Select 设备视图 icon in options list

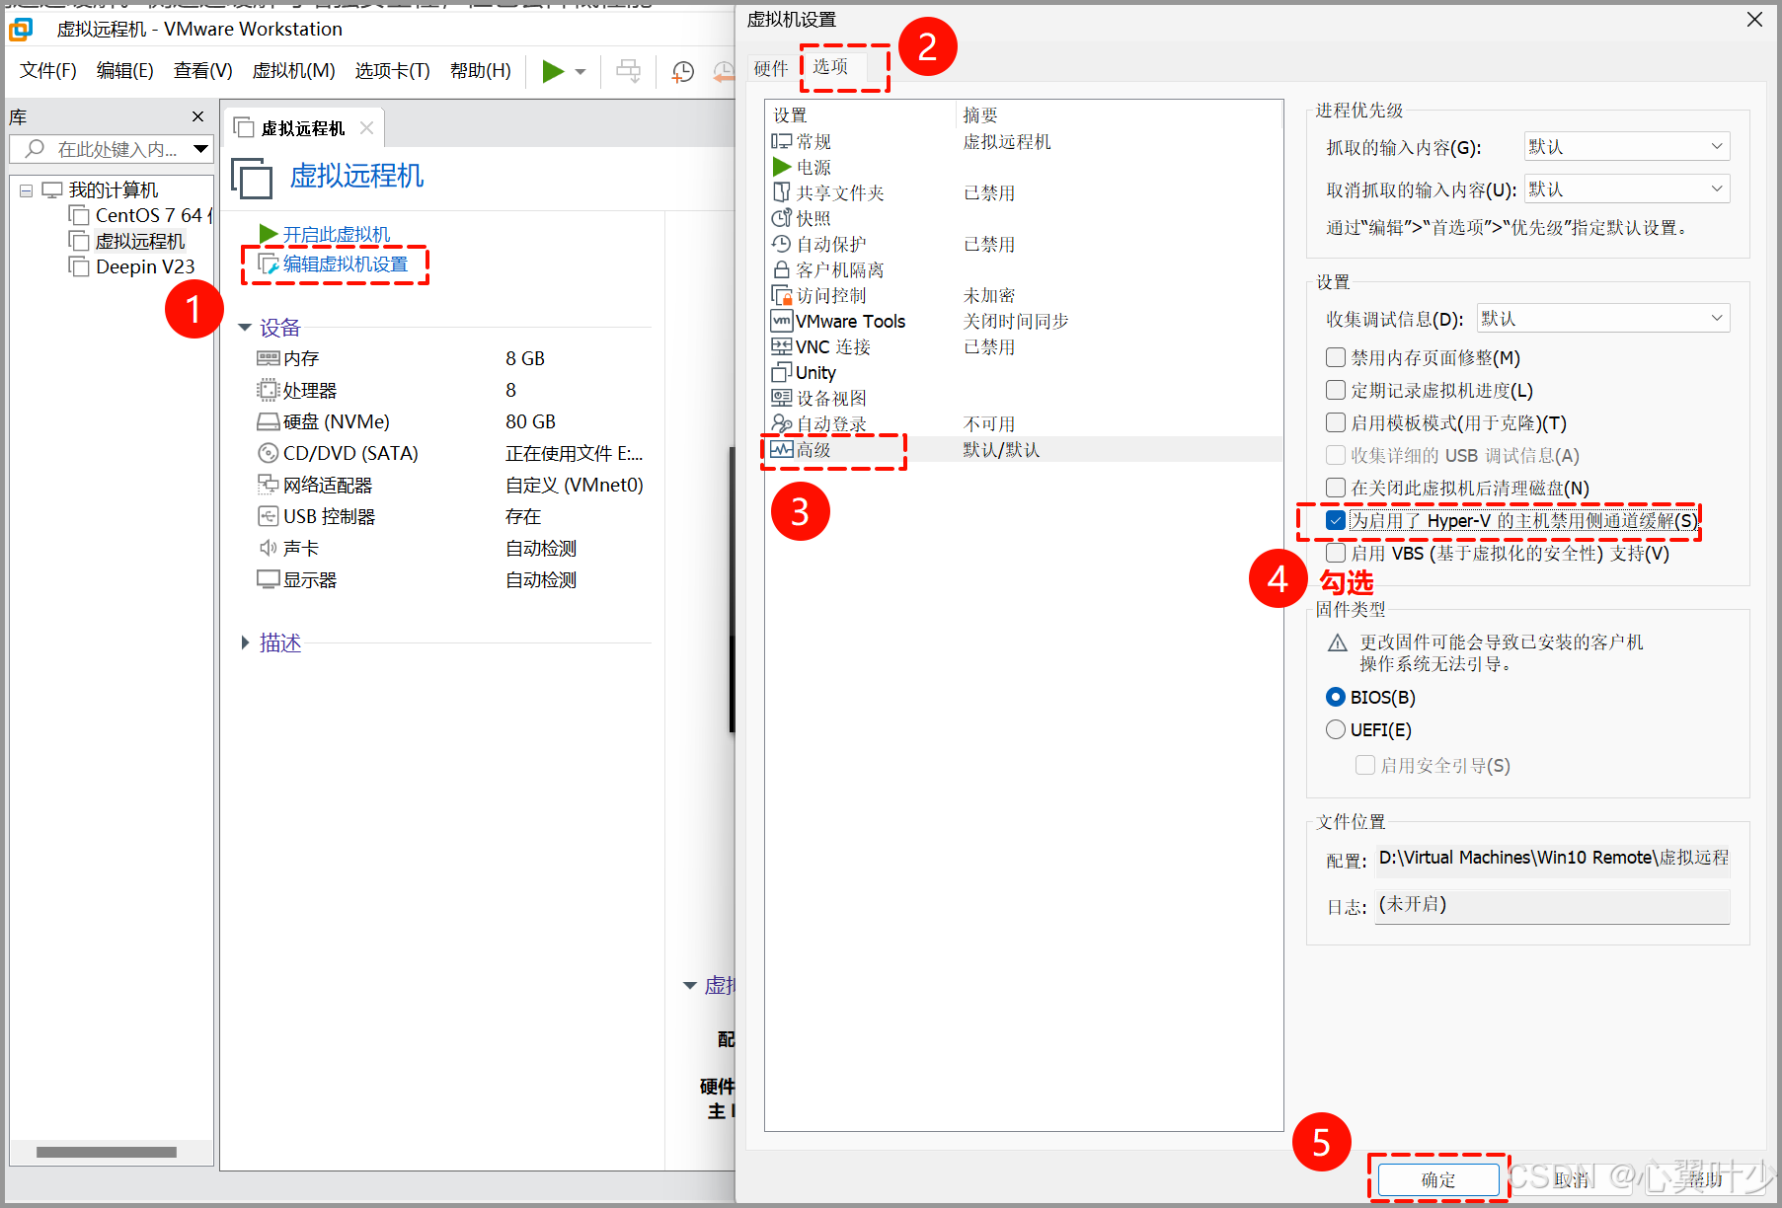point(782,398)
